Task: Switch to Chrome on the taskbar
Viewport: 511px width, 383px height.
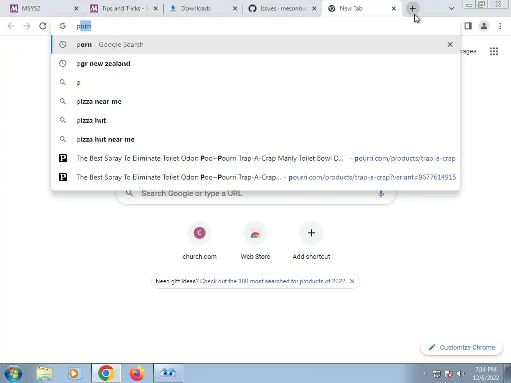Action: 106,373
